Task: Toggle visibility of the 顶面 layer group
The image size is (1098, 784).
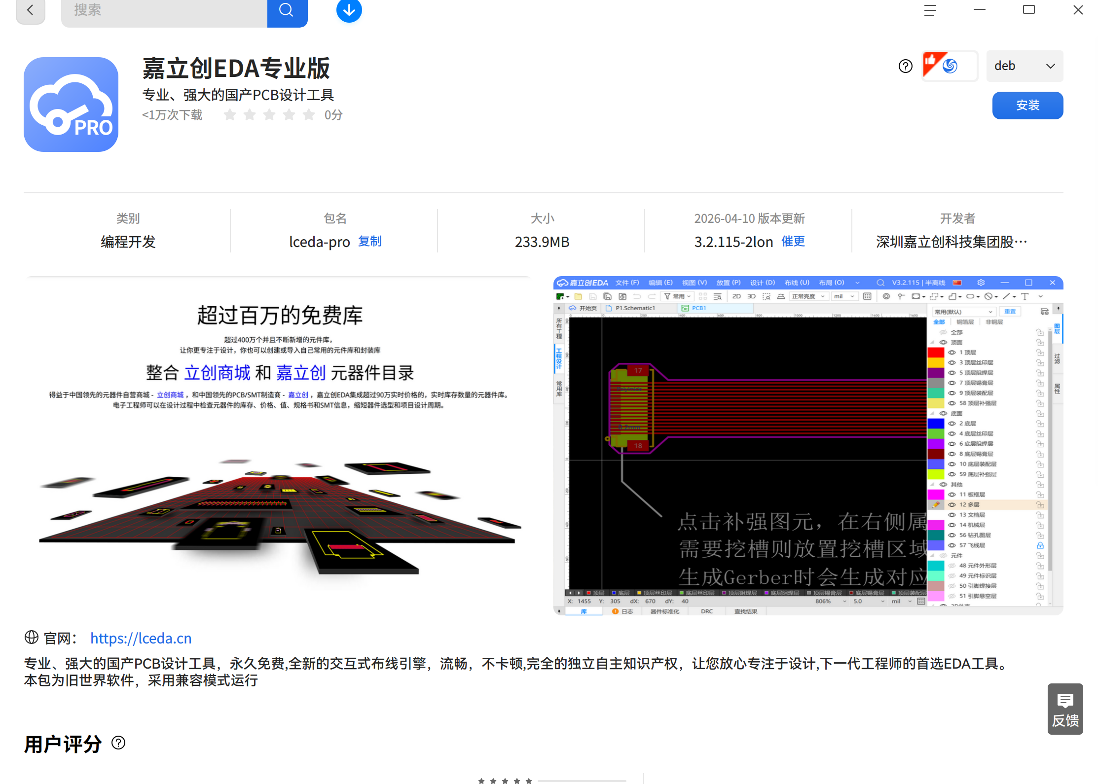Action: coord(943,342)
